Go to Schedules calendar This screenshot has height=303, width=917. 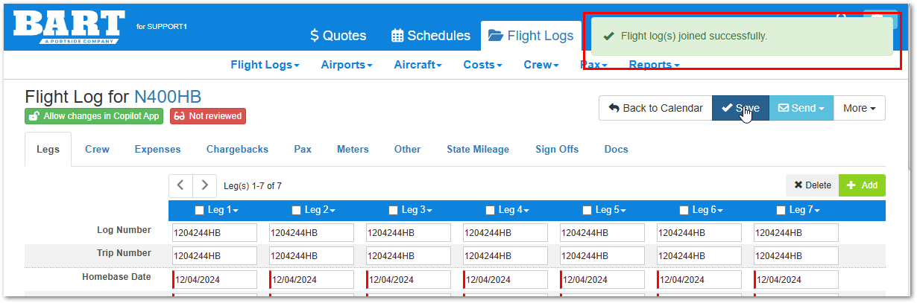(x=430, y=36)
